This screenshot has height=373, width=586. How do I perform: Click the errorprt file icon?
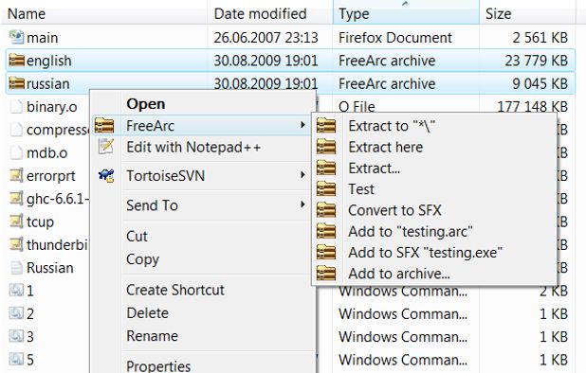pyautogui.click(x=16, y=175)
